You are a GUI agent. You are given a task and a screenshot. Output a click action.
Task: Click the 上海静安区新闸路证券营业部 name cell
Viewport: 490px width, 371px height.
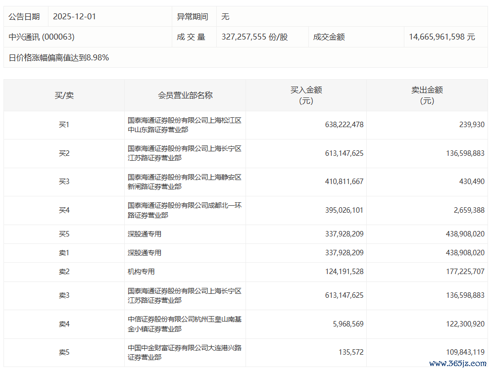tap(185, 182)
